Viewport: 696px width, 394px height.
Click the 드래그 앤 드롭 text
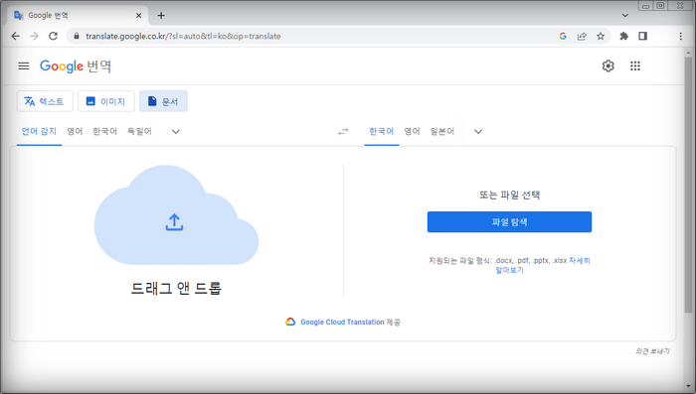[176, 289]
